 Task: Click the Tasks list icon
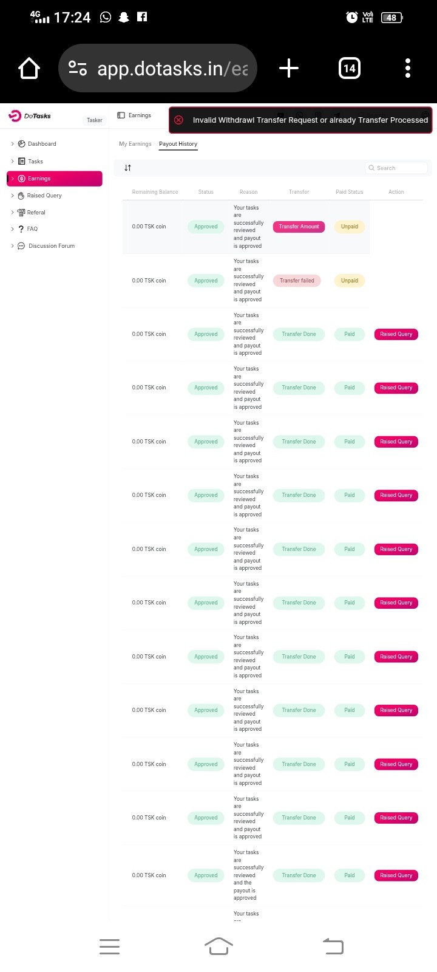[22, 162]
